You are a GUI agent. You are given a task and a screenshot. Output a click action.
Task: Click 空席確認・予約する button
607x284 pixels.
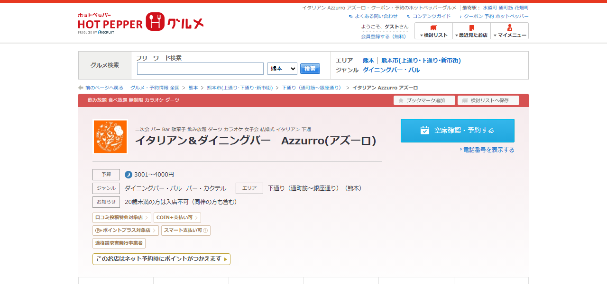(x=457, y=131)
